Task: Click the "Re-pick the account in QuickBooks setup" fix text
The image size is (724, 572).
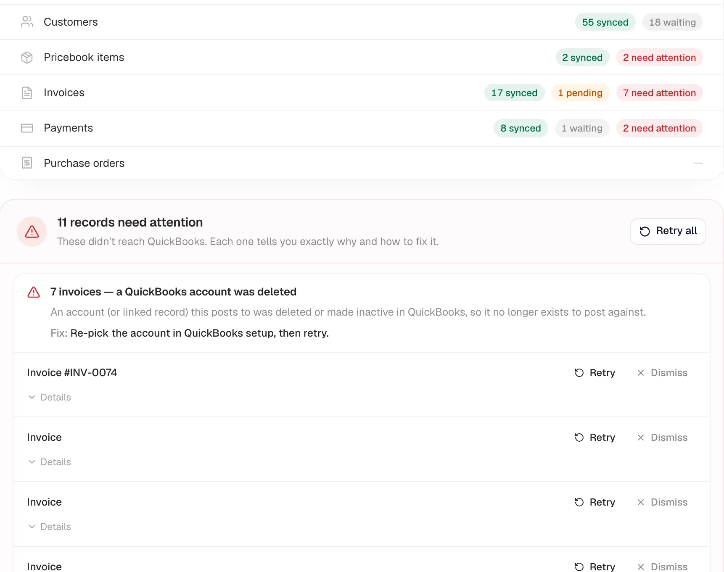Action: (200, 333)
